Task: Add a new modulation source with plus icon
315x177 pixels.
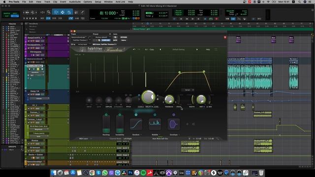Action: [x=187, y=124]
